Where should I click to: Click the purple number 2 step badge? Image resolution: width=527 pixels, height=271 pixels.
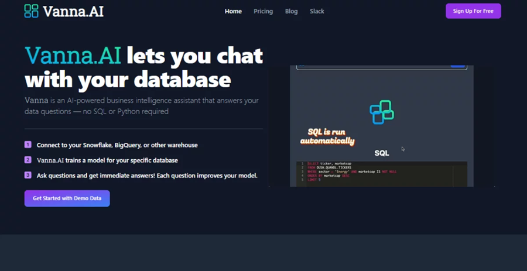[x=28, y=160]
